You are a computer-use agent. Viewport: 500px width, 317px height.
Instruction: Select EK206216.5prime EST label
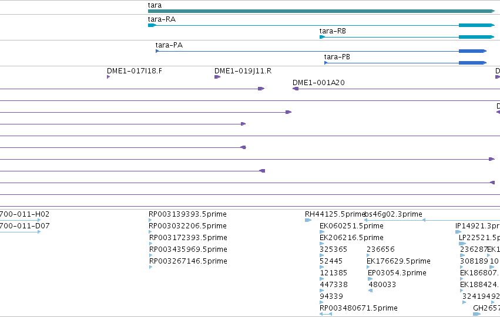click(351, 238)
